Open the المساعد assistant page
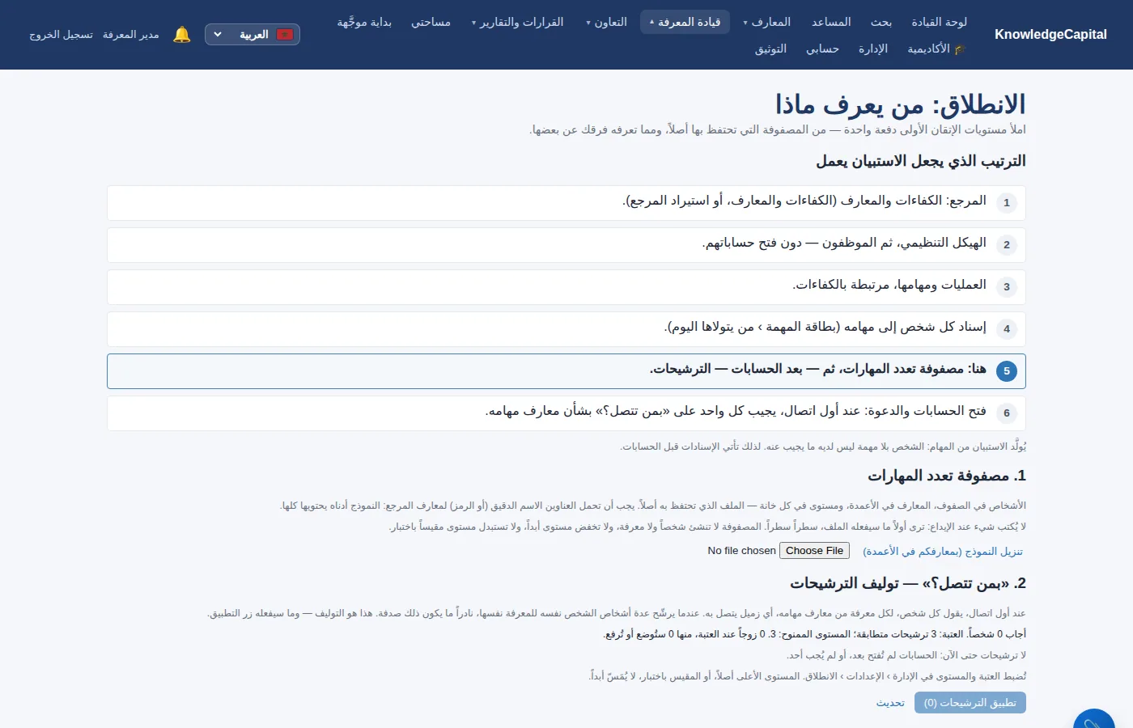Screen dimensions: 1133x728 (831, 22)
